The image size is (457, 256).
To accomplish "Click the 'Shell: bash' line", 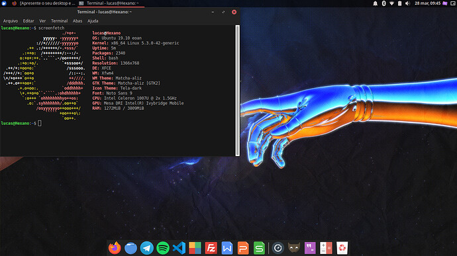I will click(x=105, y=58).
